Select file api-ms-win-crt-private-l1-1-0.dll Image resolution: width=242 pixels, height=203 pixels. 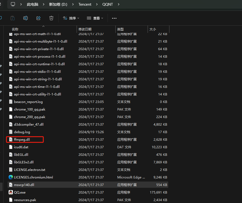click(39, 49)
